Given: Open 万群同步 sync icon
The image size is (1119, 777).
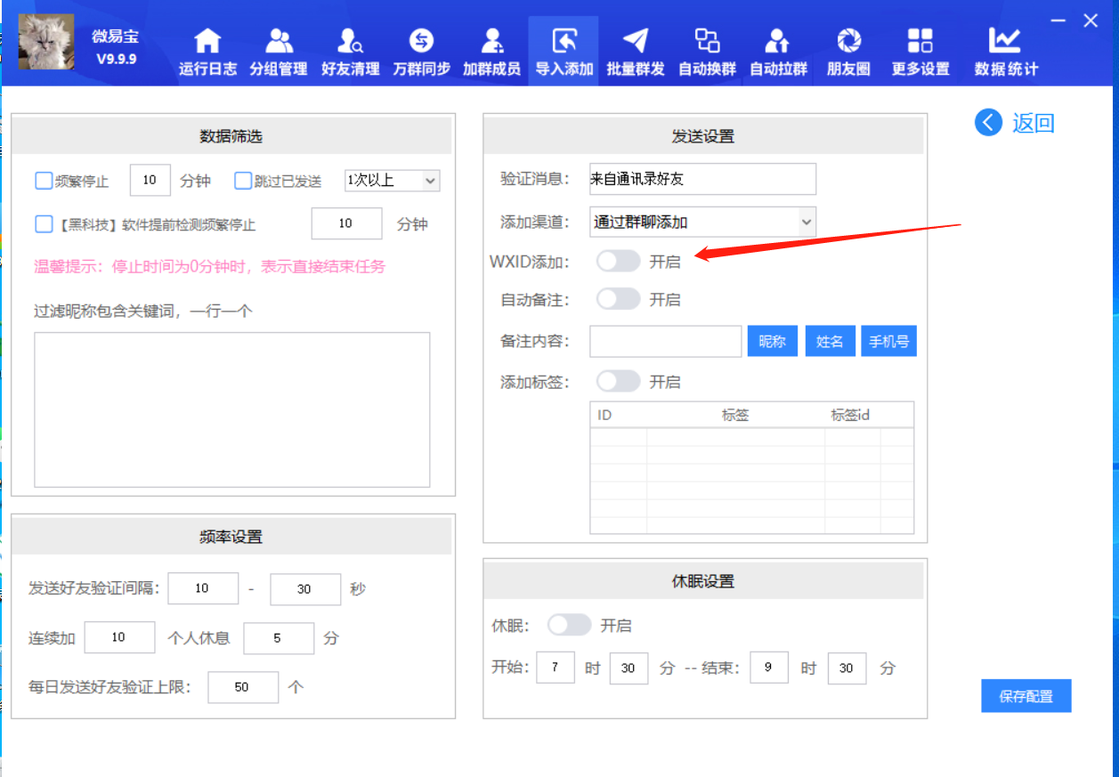Looking at the screenshot, I should (x=421, y=42).
